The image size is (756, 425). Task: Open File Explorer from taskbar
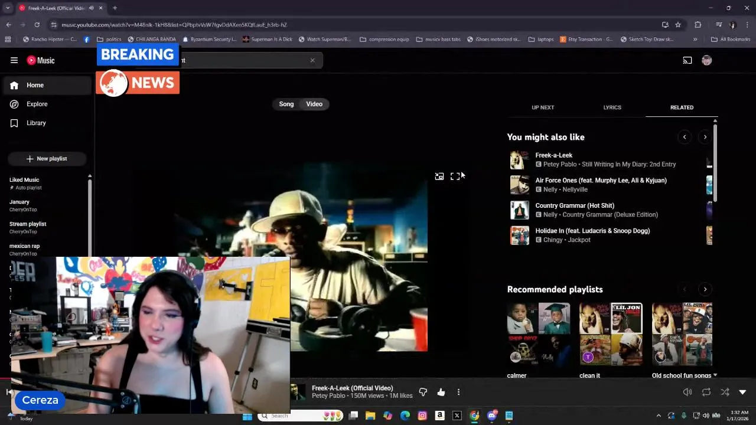click(x=370, y=416)
